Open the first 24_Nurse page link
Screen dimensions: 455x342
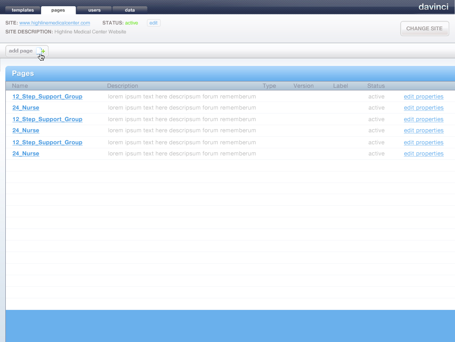[x=26, y=108]
